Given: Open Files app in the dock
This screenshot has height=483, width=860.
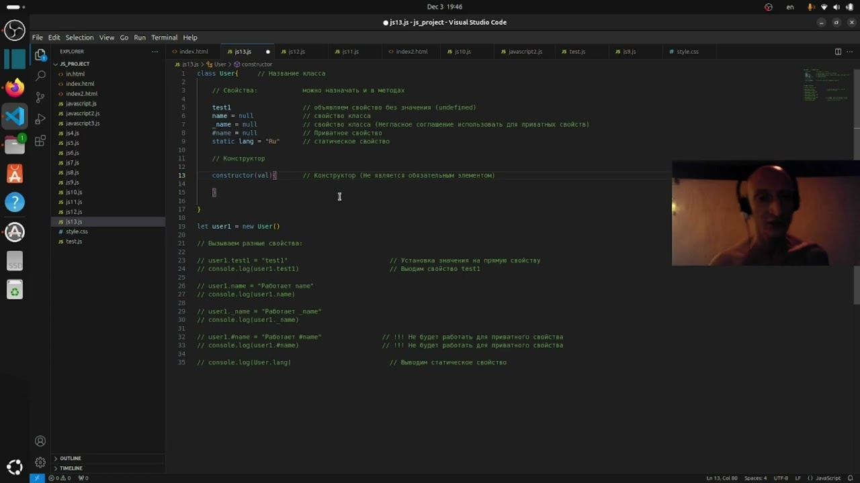Looking at the screenshot, I should (x=15, y=144).
